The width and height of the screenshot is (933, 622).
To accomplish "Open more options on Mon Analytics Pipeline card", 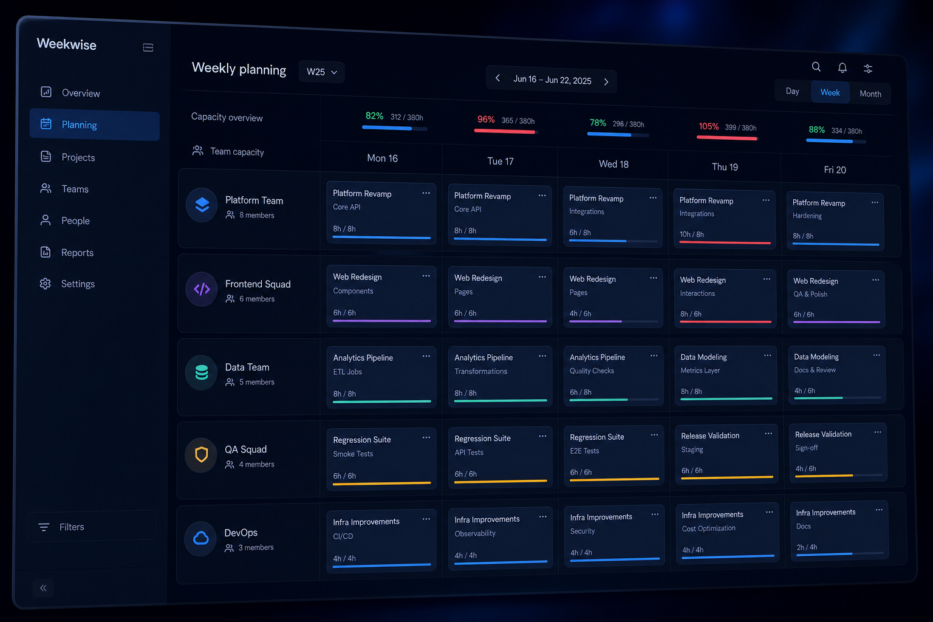I will click(x=426, y=357).
